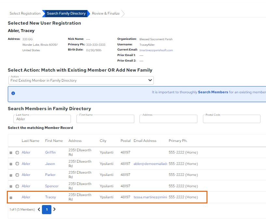Open the tmartinez@parishsoft.com email link

pos(156,50)
